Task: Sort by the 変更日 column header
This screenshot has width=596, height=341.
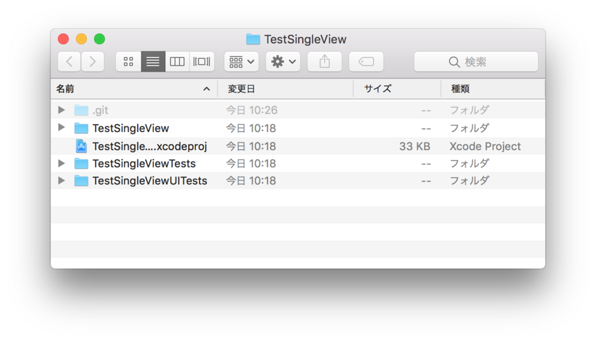Action: pyautogui.click(x=285, y=89)
